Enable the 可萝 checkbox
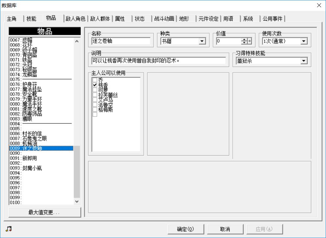Viewport: 326px width, 238px height. [x=95, y=90]
